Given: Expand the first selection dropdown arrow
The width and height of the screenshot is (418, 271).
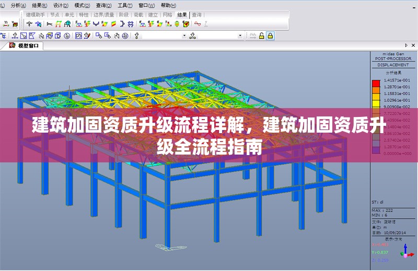Looking at the screenshot, I should click(184, 36).
